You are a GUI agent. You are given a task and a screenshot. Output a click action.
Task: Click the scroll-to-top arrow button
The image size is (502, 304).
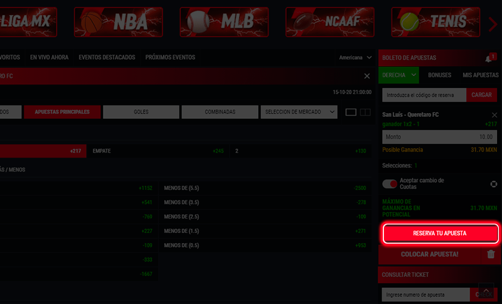(x=486, y=291)
